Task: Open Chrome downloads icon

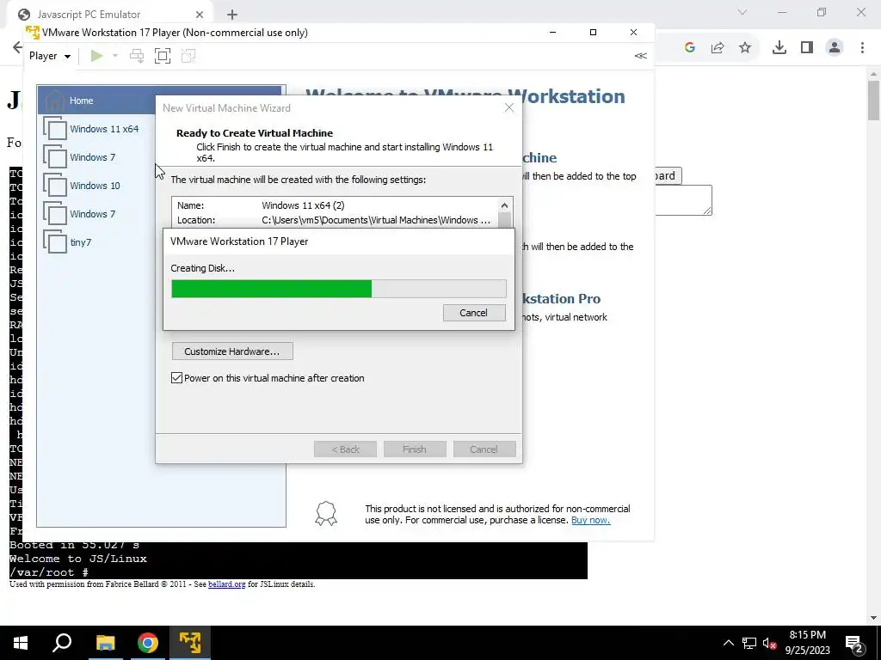Action: pos(779,48)
